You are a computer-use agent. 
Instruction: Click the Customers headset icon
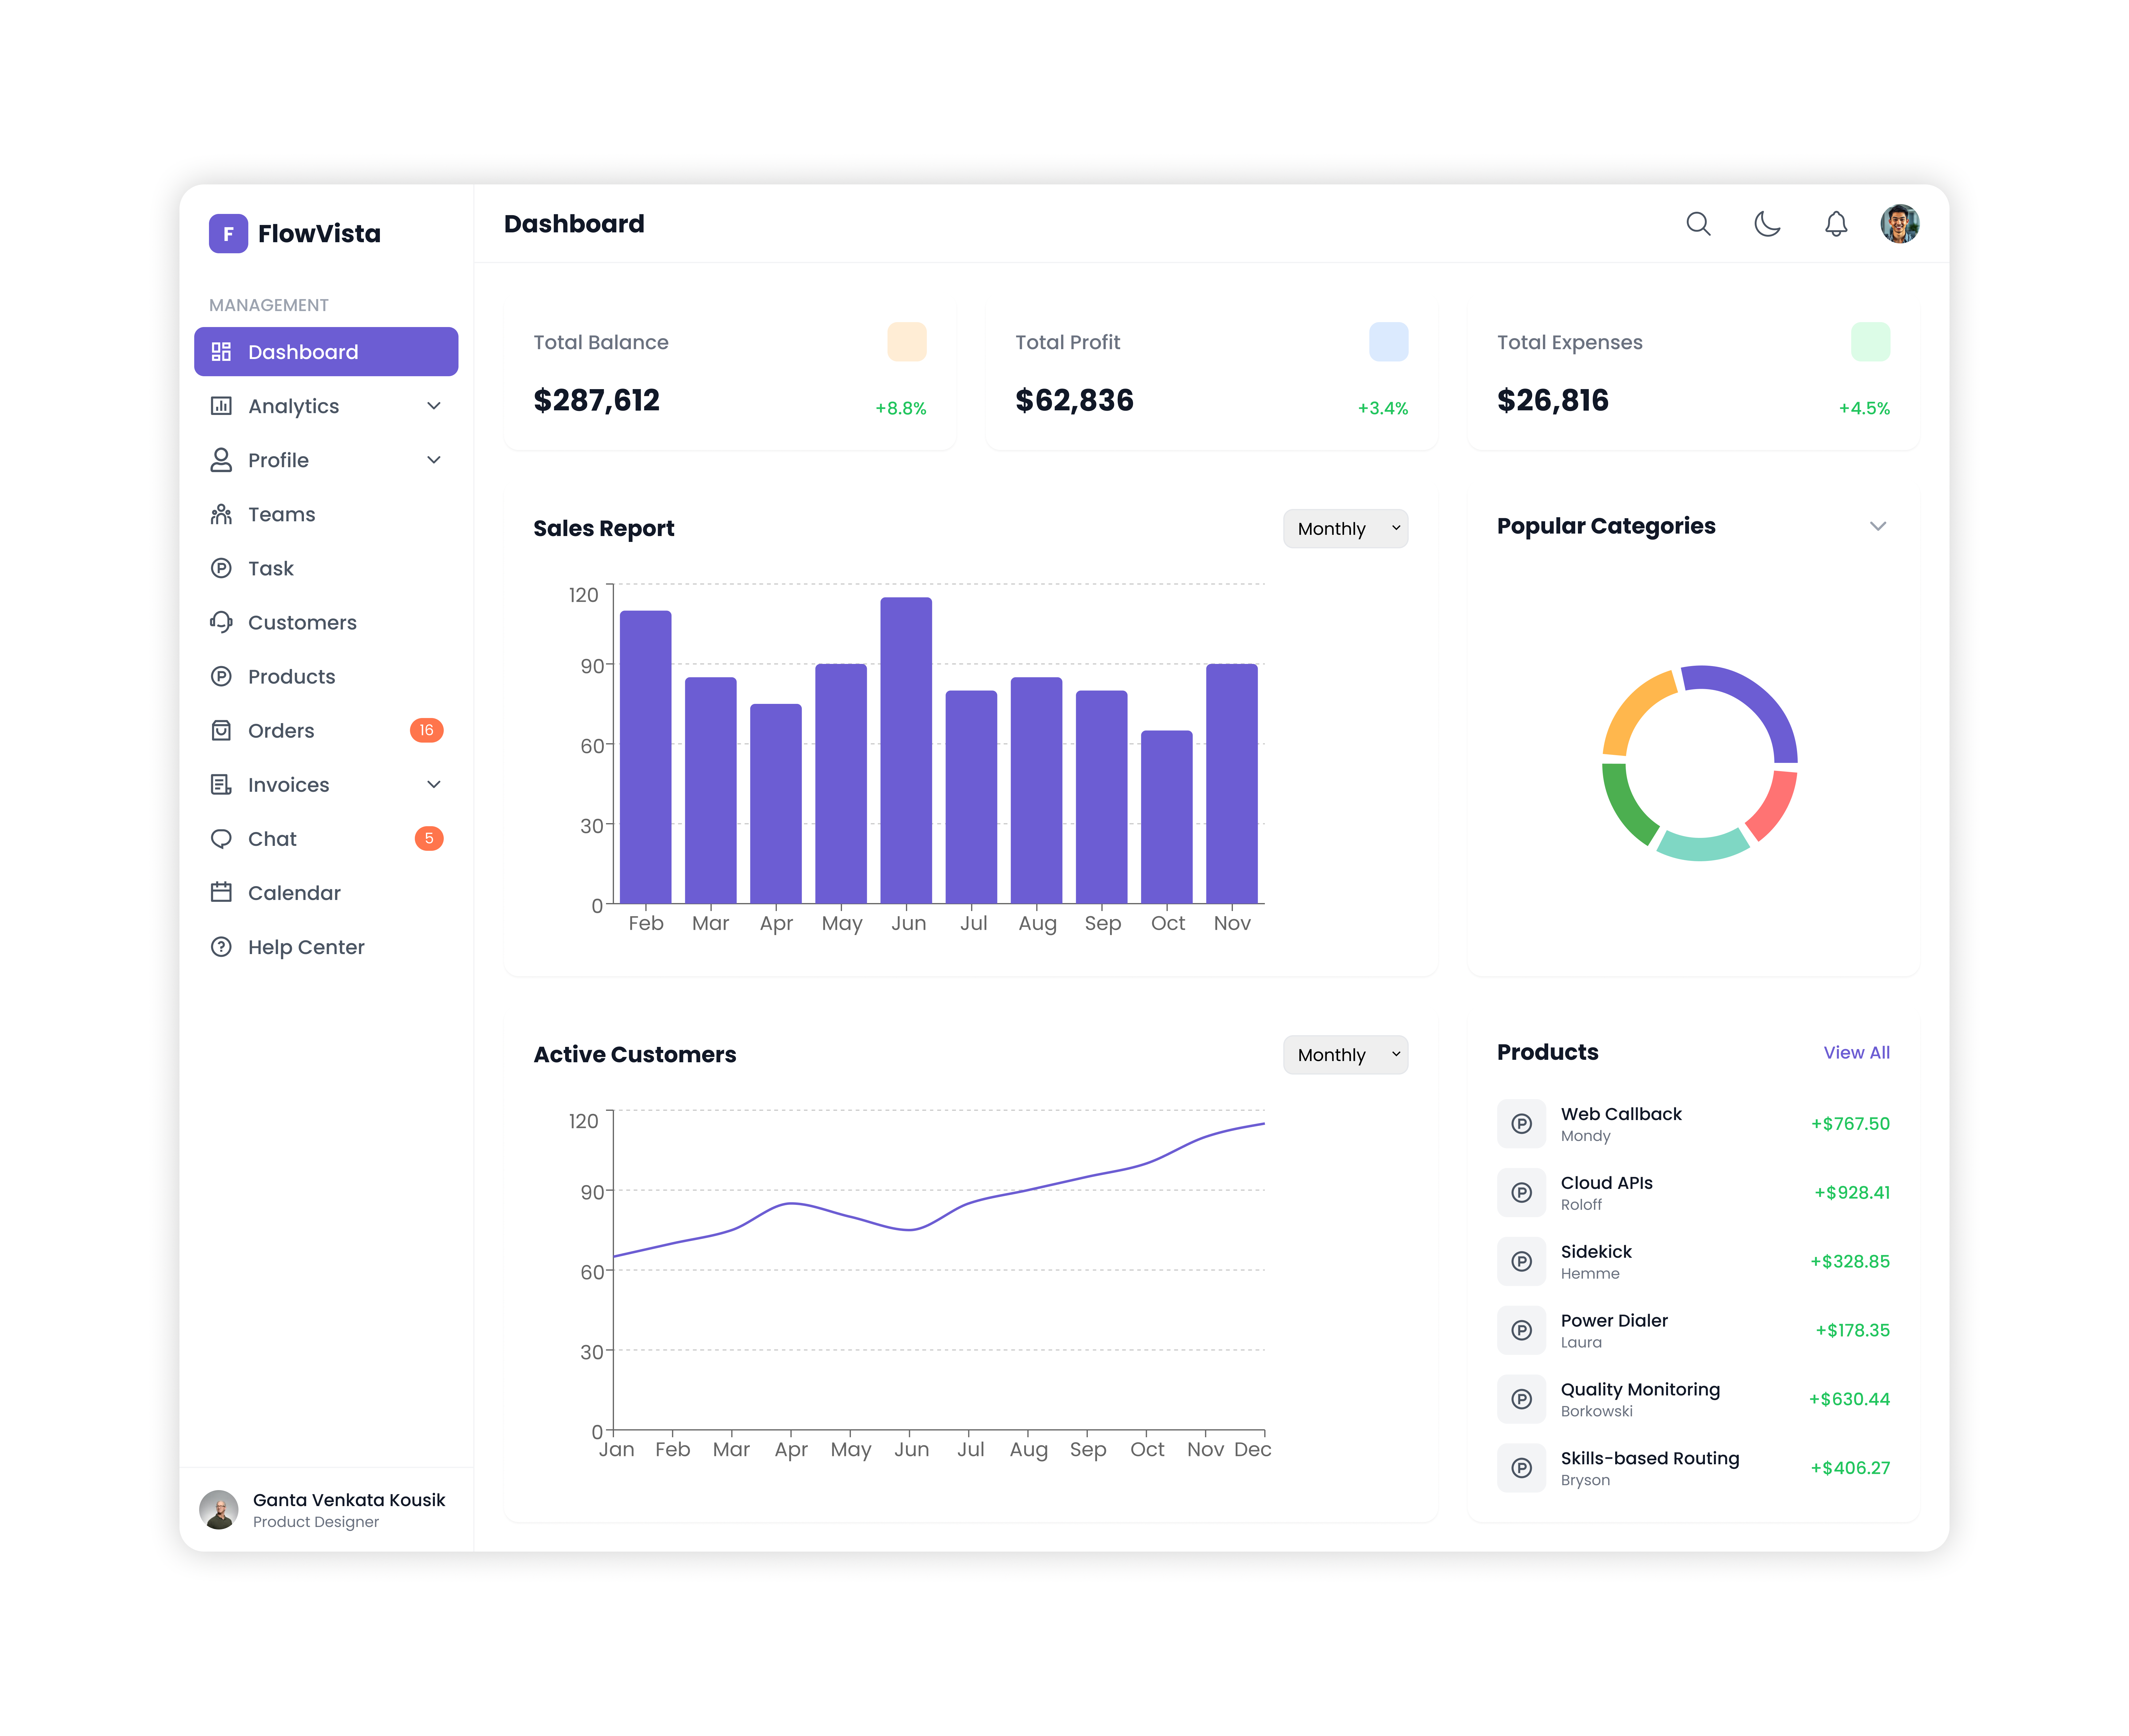point(221,622)
